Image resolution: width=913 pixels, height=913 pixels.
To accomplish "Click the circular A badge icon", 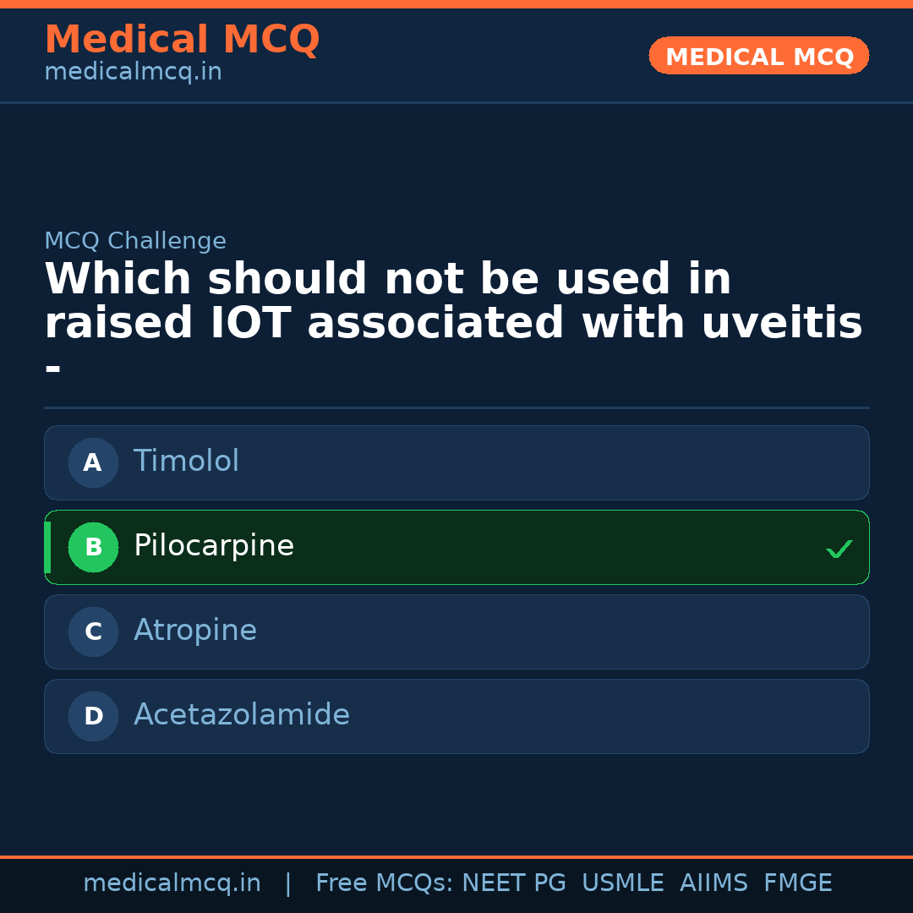I will point(93,462).
